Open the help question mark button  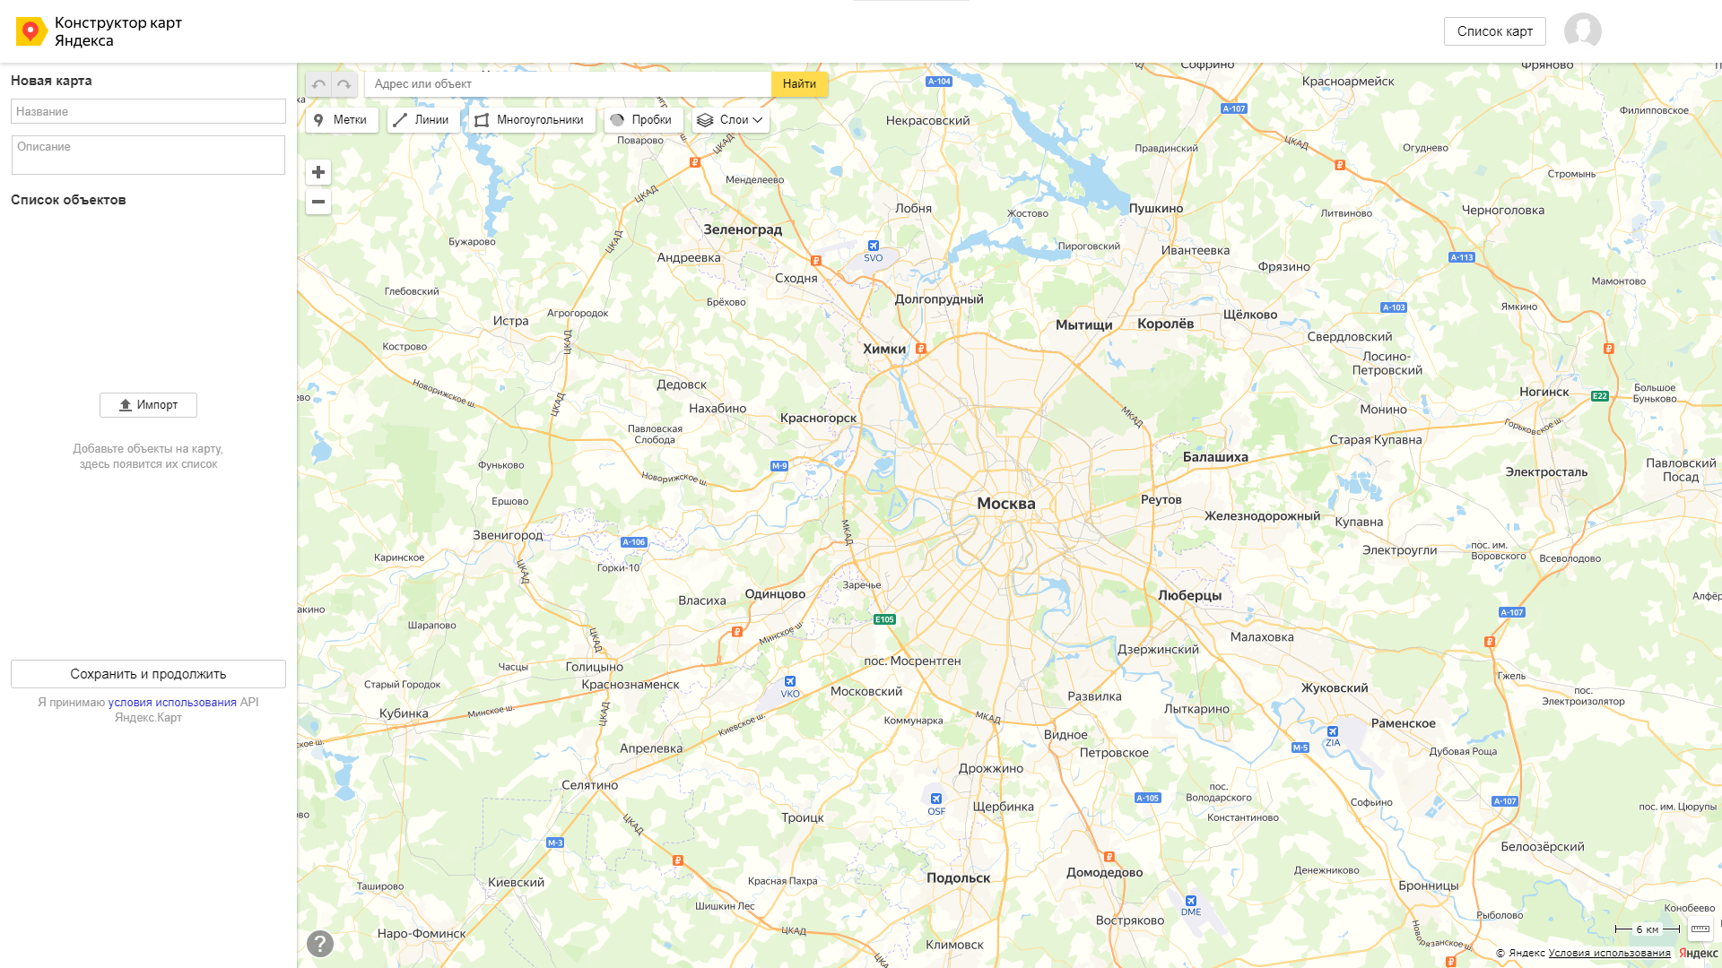coord(320,944)
